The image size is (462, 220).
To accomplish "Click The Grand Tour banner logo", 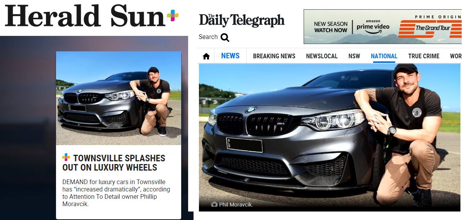I will point(430,28).
